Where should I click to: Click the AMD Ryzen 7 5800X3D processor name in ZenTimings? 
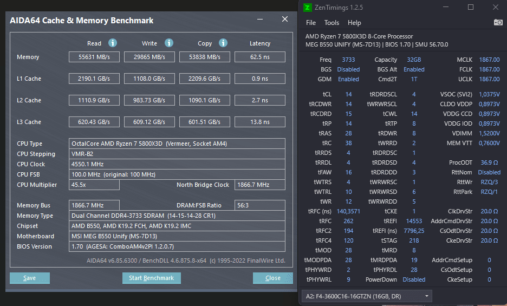359,36
